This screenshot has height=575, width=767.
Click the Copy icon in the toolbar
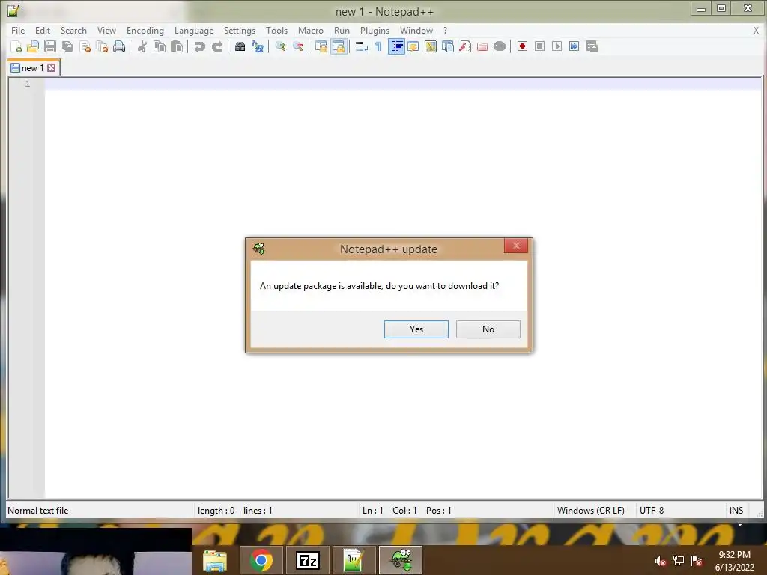[x=160, y=46]
